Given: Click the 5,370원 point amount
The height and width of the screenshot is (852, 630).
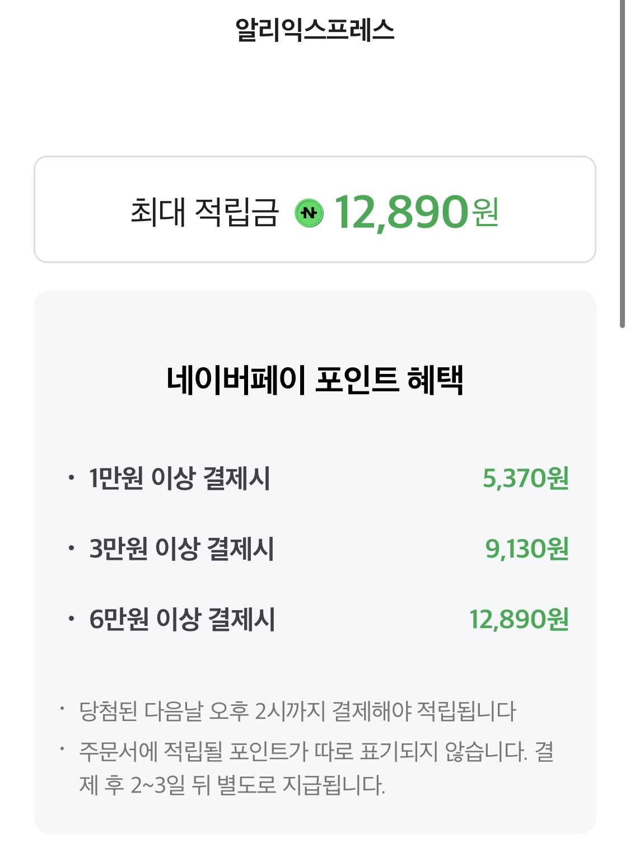Looking at the screenshot, I should click(525, 479).
